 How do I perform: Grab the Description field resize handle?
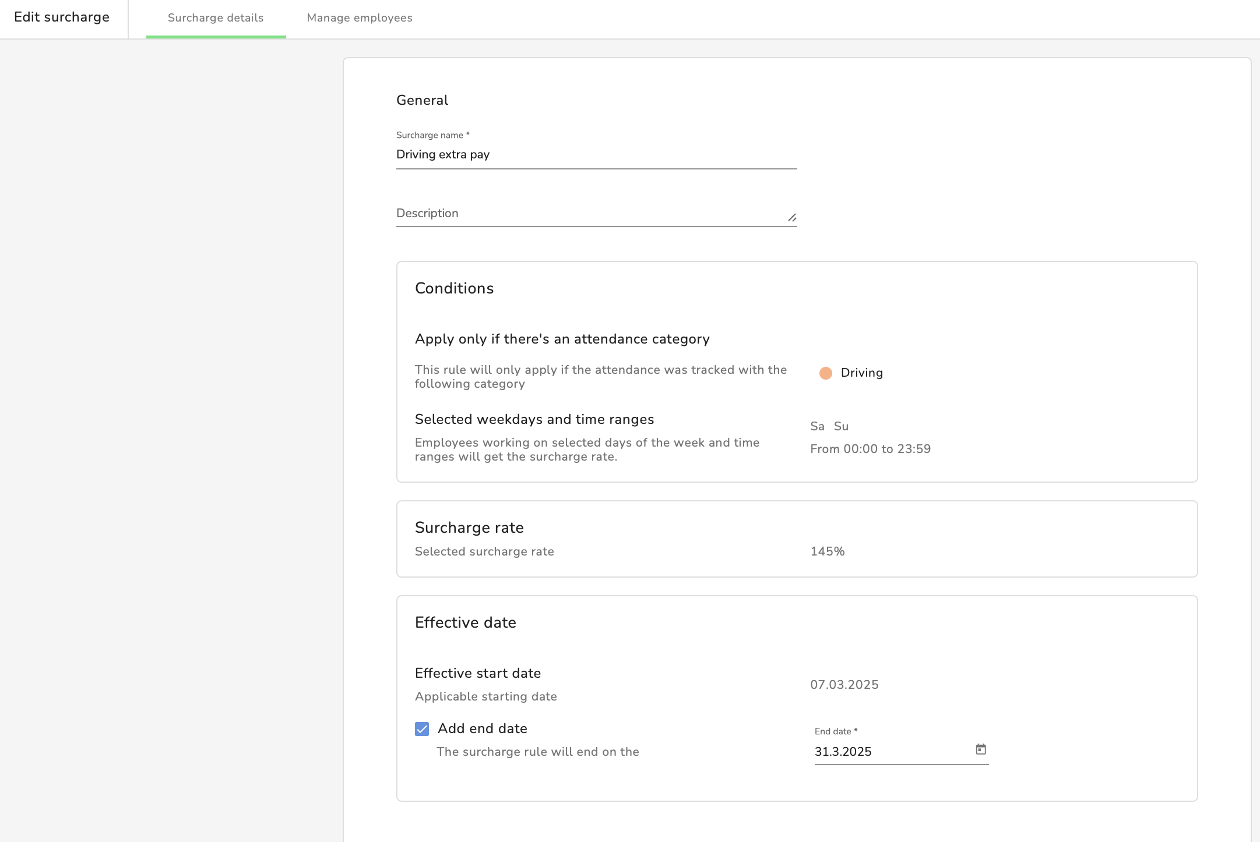click(792, 218)
